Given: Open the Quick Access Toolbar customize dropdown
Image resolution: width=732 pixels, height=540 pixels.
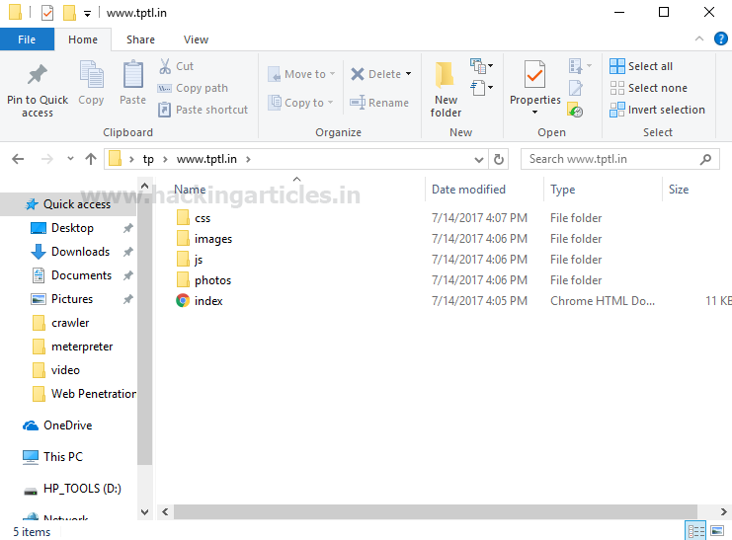Looking at the screenshot, I should 88,13.
